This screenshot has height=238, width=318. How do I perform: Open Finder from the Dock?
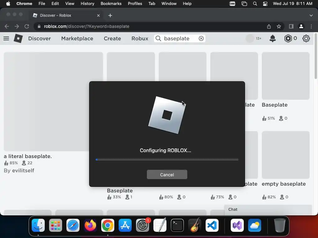coord(38,225)
